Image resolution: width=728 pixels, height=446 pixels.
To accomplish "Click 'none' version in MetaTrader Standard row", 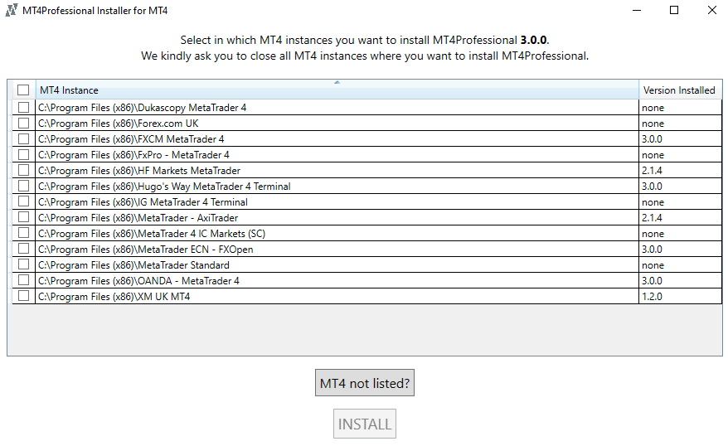I will pos(653,266).
